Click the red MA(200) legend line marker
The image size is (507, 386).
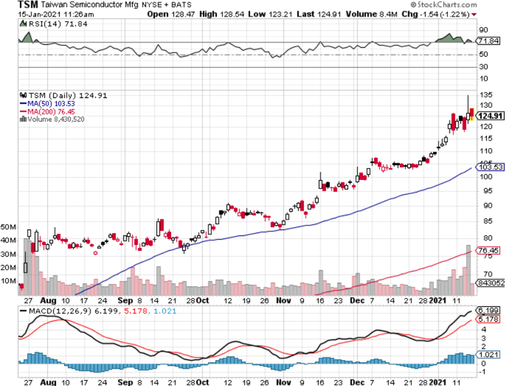tap(23, 112)
